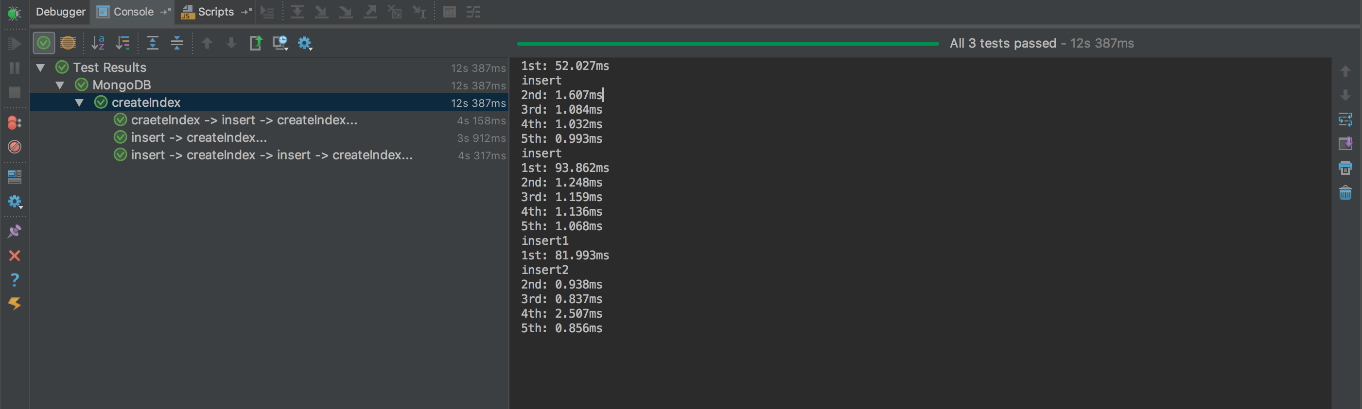
Task: Click the 'insert1' console line
Action: pos(544,241)
